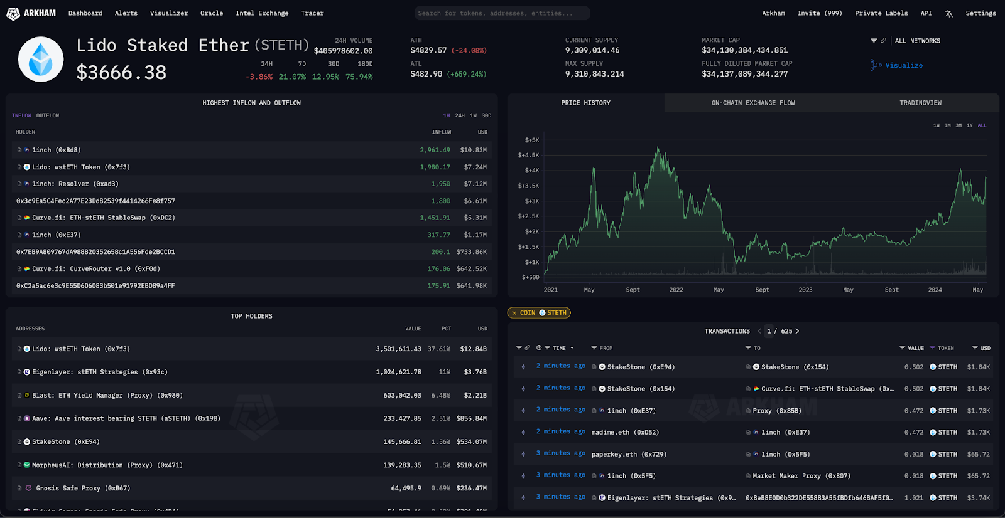This screenshot has height=518, width=1005.
Task: Click the purple filter icon next to TOKEN
Action: 933,348
